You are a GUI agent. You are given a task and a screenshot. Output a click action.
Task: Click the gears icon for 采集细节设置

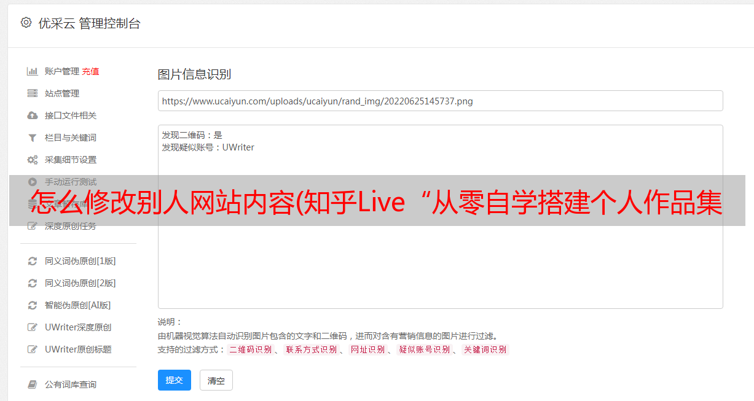[33, 160]
